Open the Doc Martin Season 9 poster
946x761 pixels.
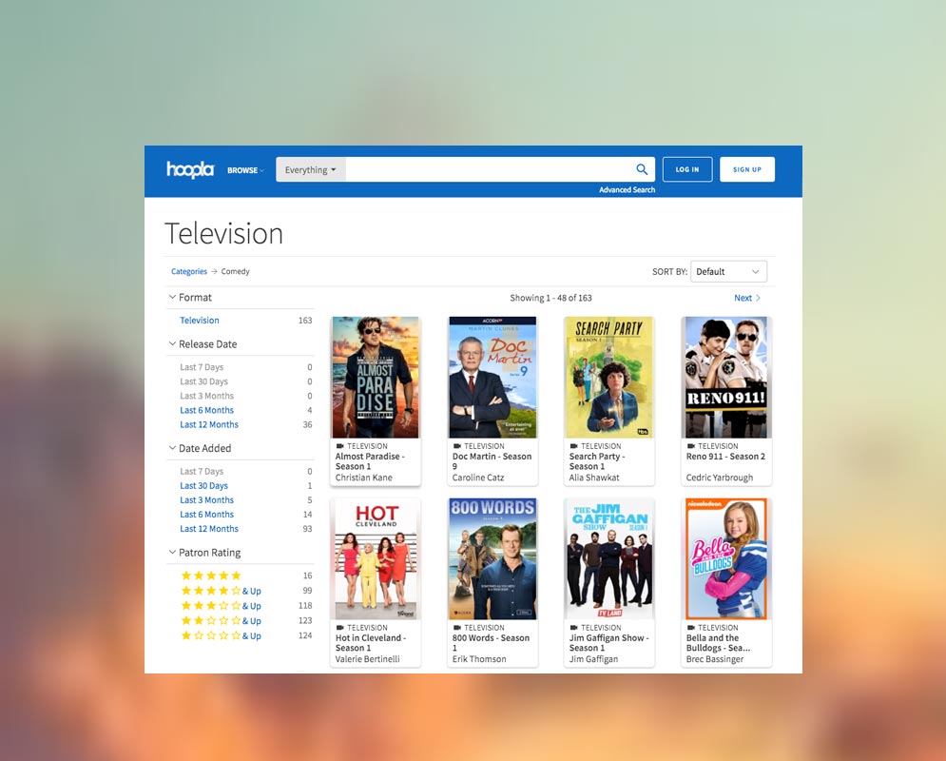(492, 378)
